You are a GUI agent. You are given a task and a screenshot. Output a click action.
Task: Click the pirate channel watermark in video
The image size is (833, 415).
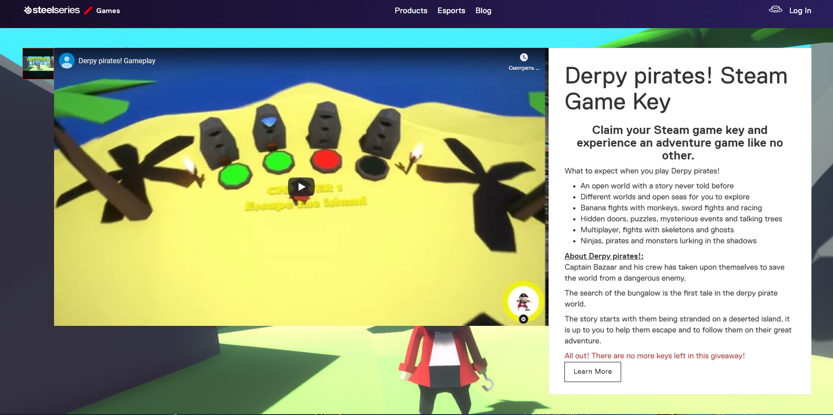(x=523, y=301)
